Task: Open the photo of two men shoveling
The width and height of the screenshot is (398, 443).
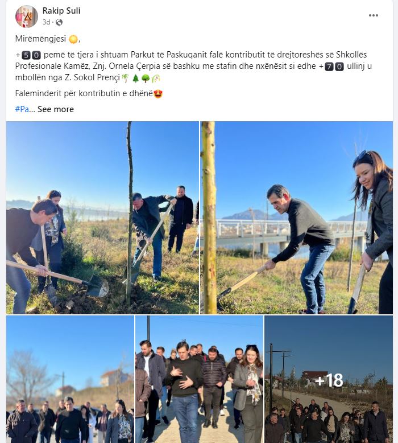Action: coord(103,218)
